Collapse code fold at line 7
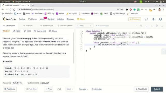Image resolution: width=166 pixels, height=93 pixels. (x=83, y=43)
